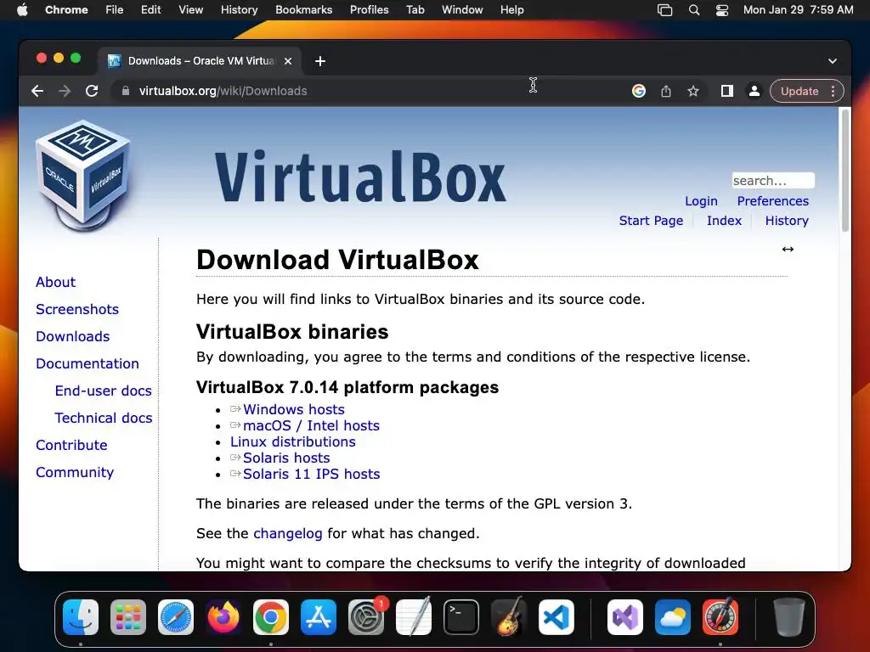Viewport: 870px width, 652px height.
Task: Close the Downloads – Oracle VM VirtualBox tab
Action: (288, 61)
